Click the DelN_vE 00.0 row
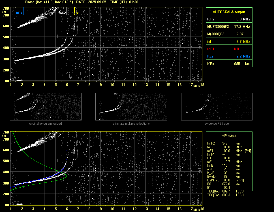Viewport: 274px width, 212px height. tap(226, 180)
